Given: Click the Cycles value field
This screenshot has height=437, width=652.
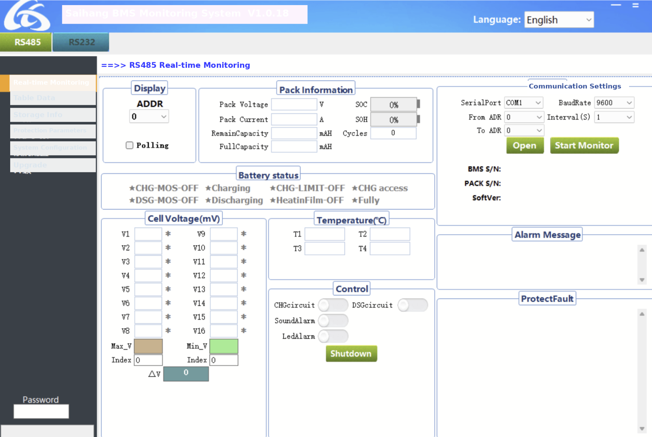Looking at the screenshot, I should tap(393, 133).
